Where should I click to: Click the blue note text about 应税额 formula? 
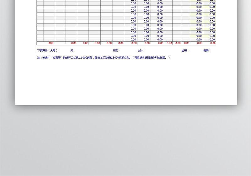tap(104, 58)
